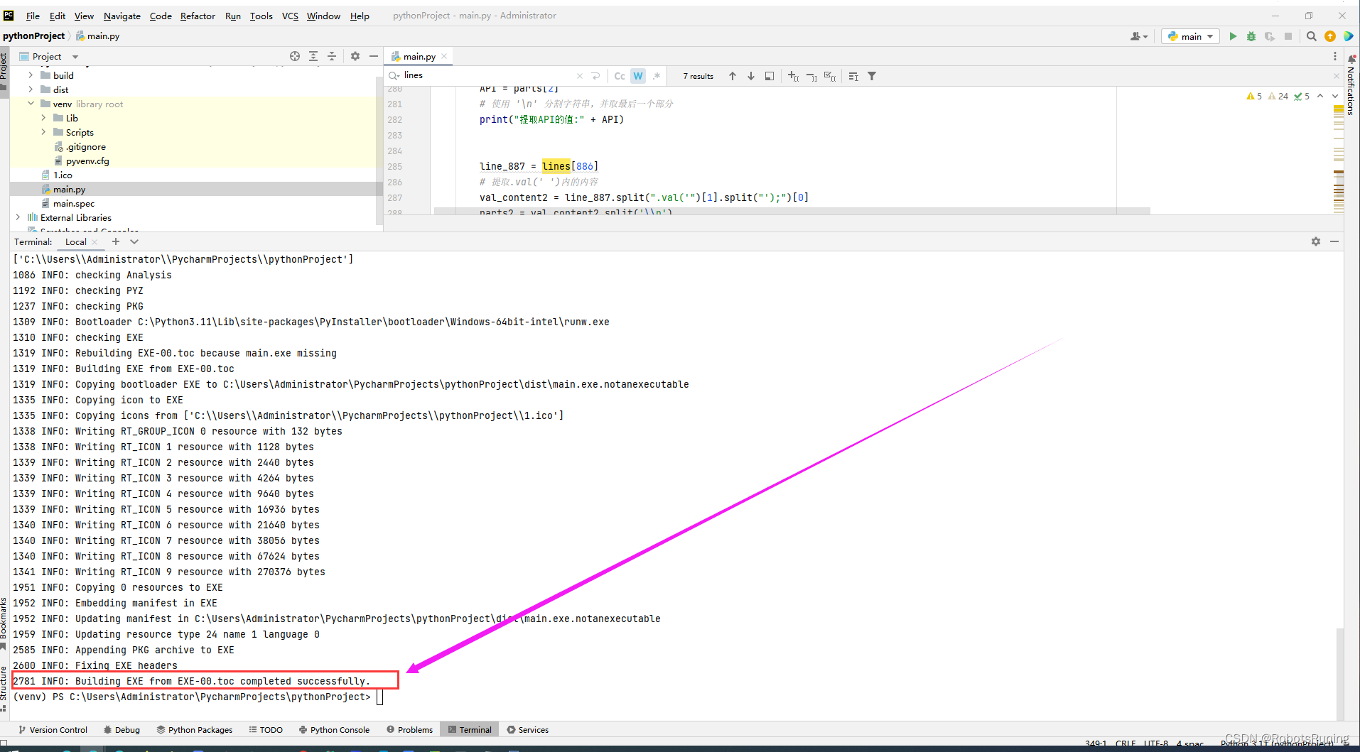
Task: Hide Terminal panel with minus icon
Action: (1334, 241)
